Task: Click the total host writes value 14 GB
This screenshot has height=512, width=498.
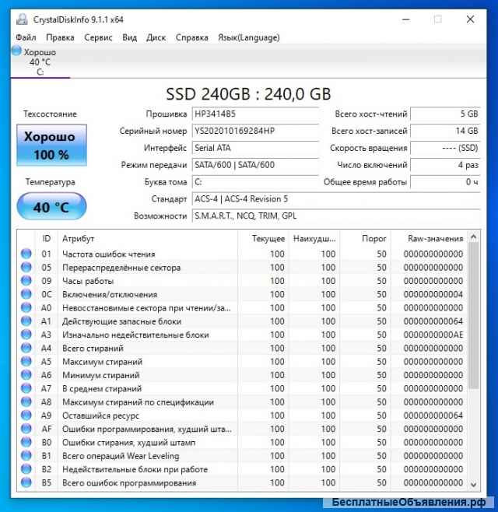Action: 445,131
